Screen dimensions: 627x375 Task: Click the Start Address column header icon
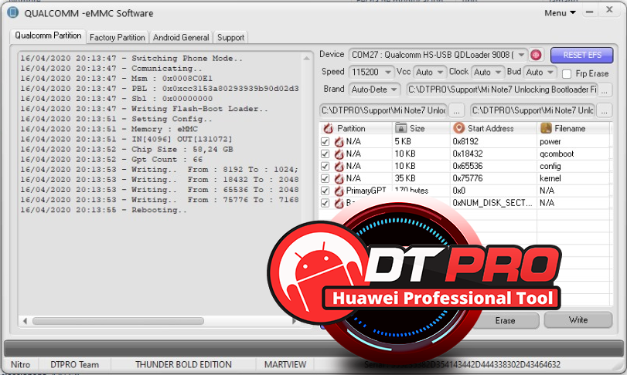pyautogui.click(x=459, y=127)
